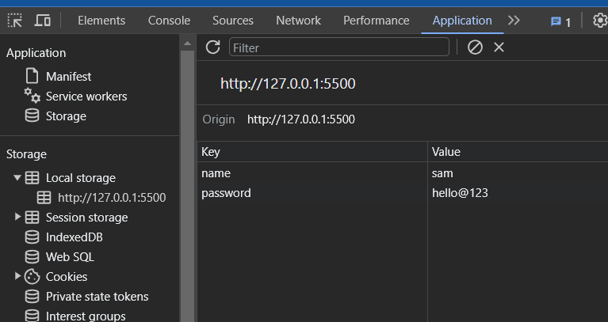Screen dimensions: 608x322
Task: Switch to the Elements tab
Action: (101, 21)
